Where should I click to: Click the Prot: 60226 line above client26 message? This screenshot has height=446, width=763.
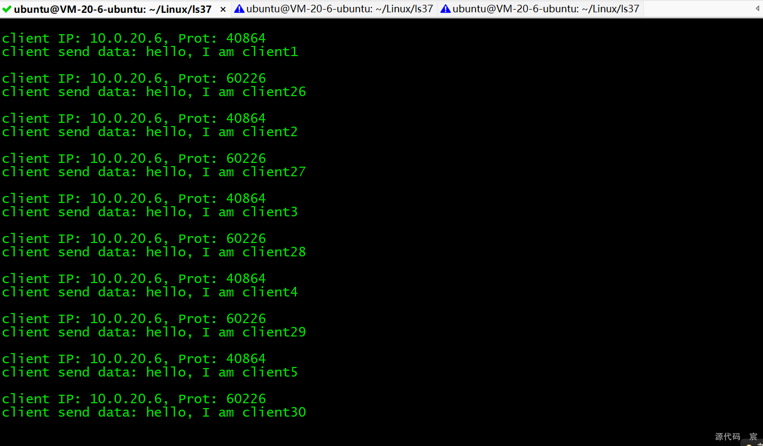pos(134,79)
